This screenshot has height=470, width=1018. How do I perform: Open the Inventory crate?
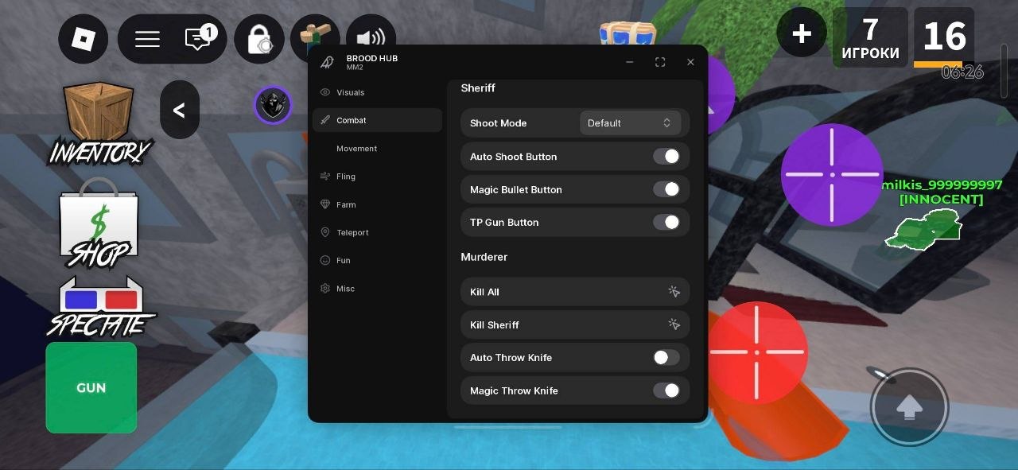coord(99,122)
